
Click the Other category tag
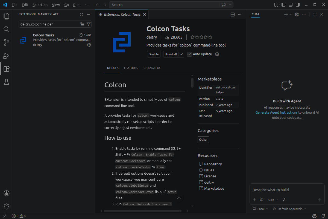[x=203, y=140]
